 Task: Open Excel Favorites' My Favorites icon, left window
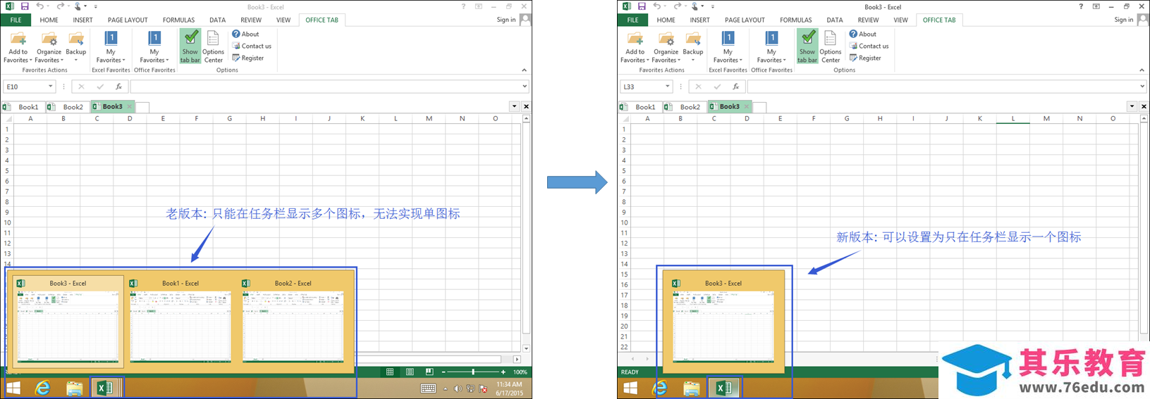point(111,39)
